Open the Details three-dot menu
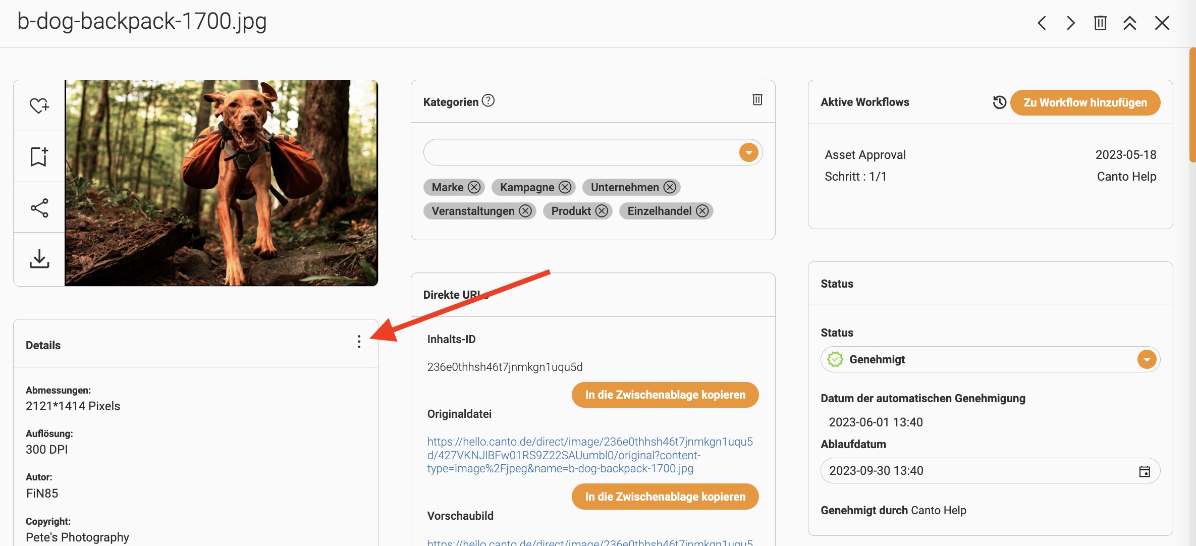Screen dimensions: 1196x546 tap(359, 342)
